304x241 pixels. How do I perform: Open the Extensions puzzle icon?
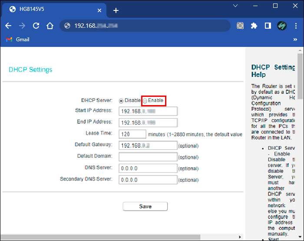click(254, 26)
